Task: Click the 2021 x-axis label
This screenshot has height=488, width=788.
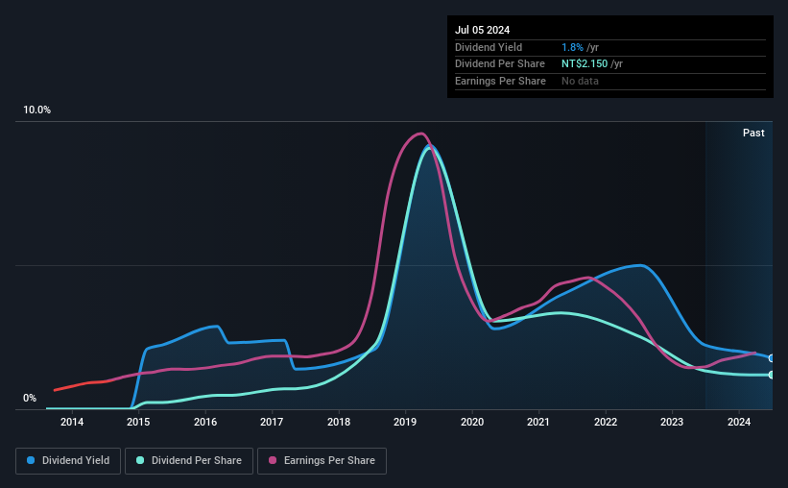Action: pos(538,422)
